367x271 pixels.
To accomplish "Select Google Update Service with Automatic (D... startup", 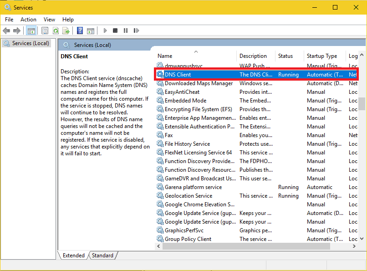I will [257, 213].
